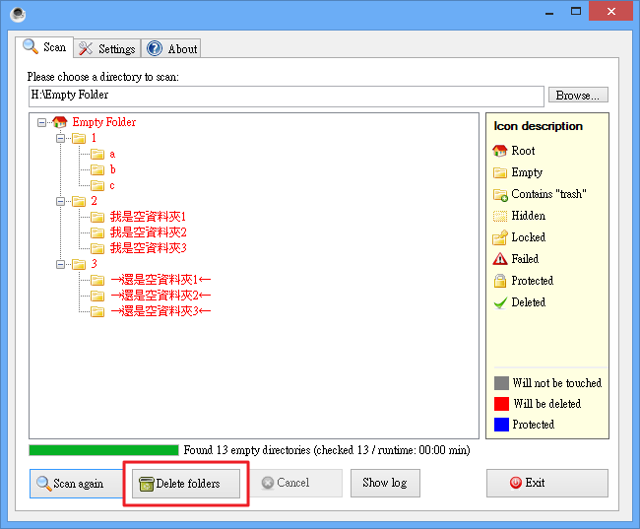
Task: Click the Hidden folder legend icon
Action: pos(500,216)
